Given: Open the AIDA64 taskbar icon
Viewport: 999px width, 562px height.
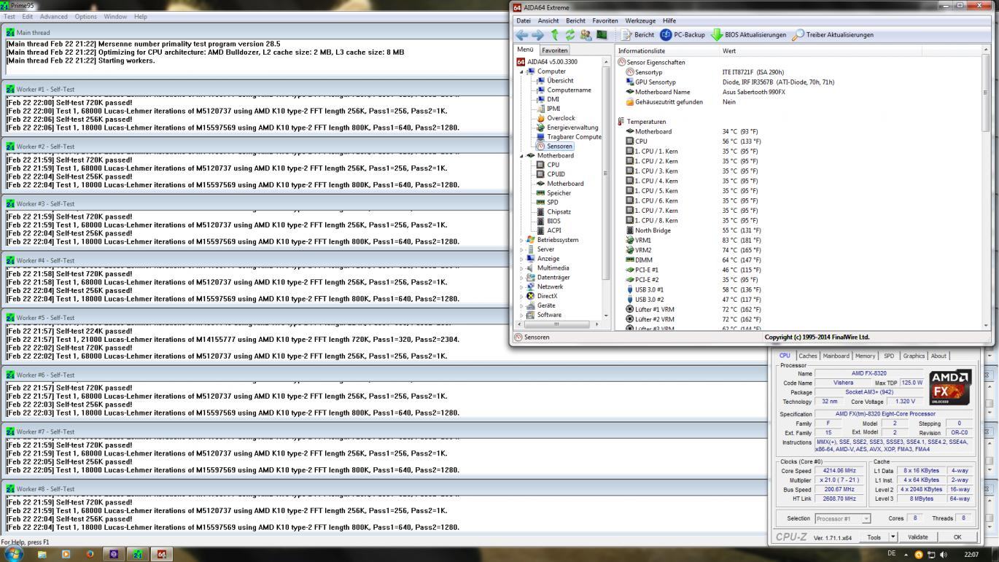Looking at the screenshot, I should click(161, 554).
